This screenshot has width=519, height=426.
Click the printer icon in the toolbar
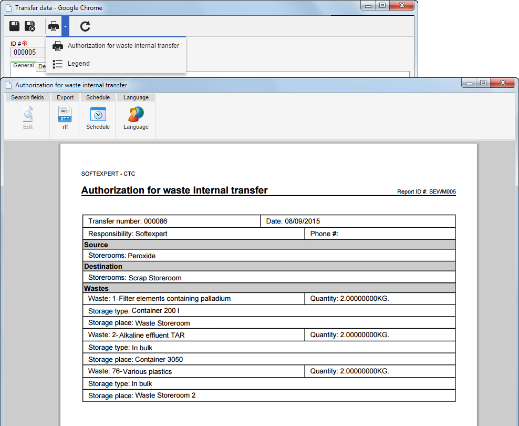[54, 26]
